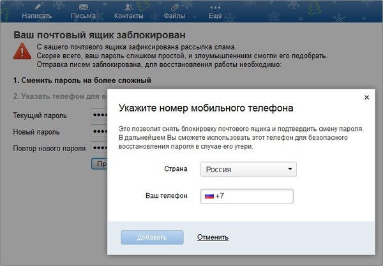Viewport: 383px width, 266px height.
Task: Click heading 1. Сменить пароль на более сложный
Action: [x=82, y=80]
